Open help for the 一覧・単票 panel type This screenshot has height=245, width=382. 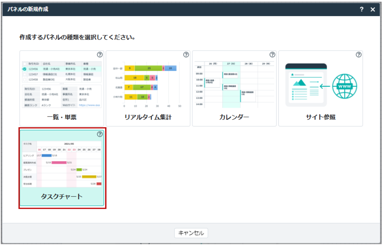(100, 55)
